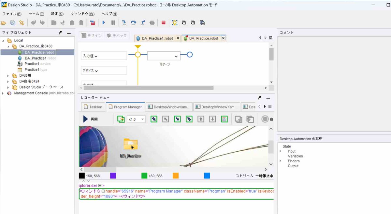Expand Design Studio データベース node
391x214 pixels.
click(8, 87)
